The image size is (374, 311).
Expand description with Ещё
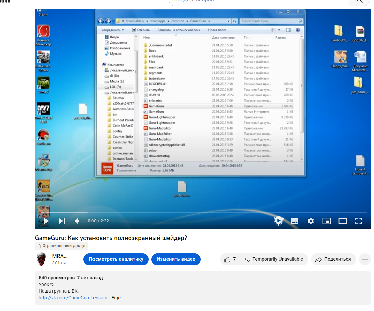coord(116,298)
